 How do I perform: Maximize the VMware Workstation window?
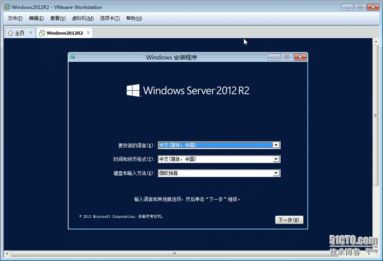coord(360,7)
